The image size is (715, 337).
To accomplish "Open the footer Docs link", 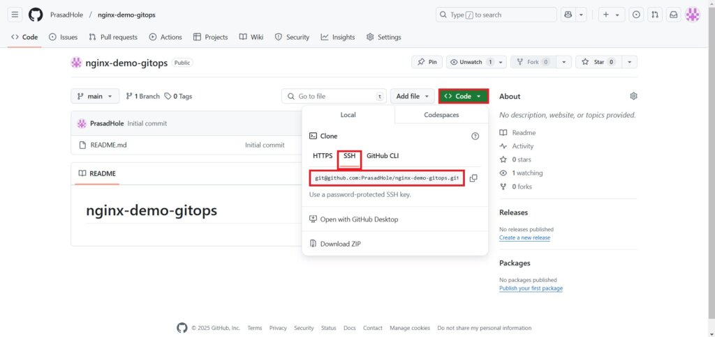I will click(349, 328).
